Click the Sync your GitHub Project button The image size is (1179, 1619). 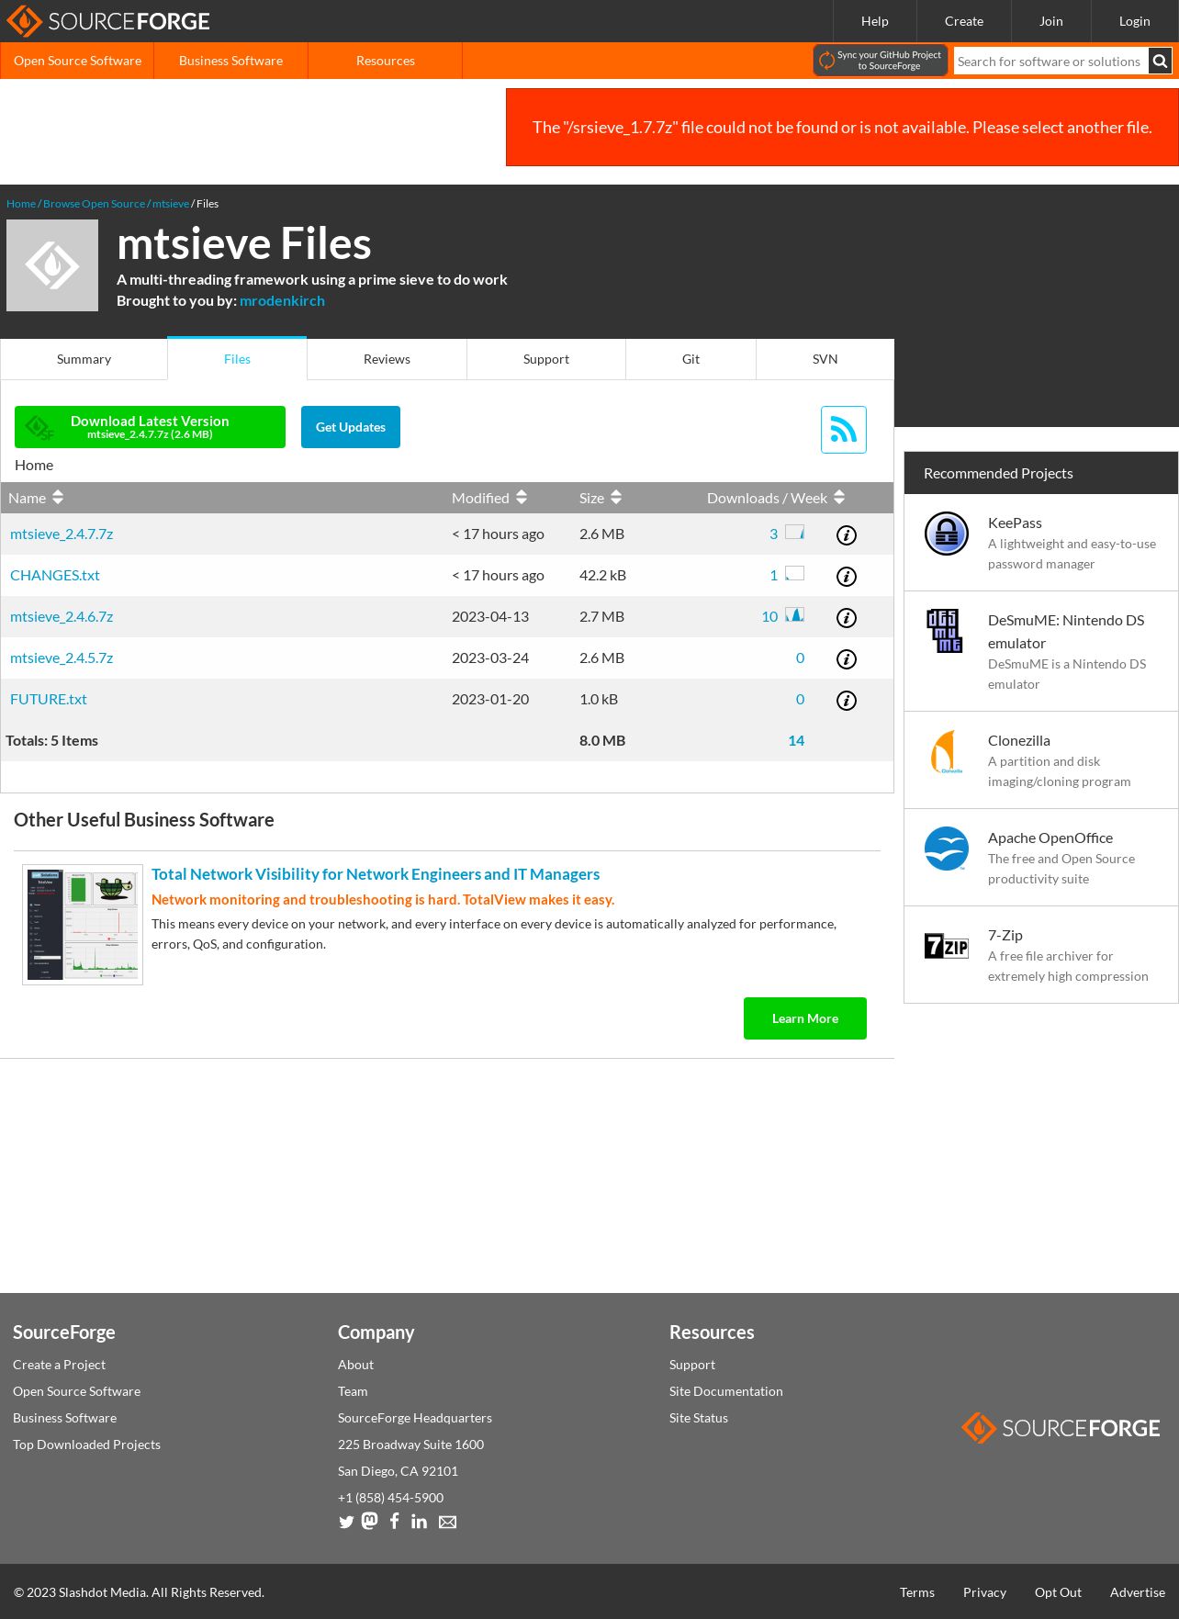(x=881, y=61)
